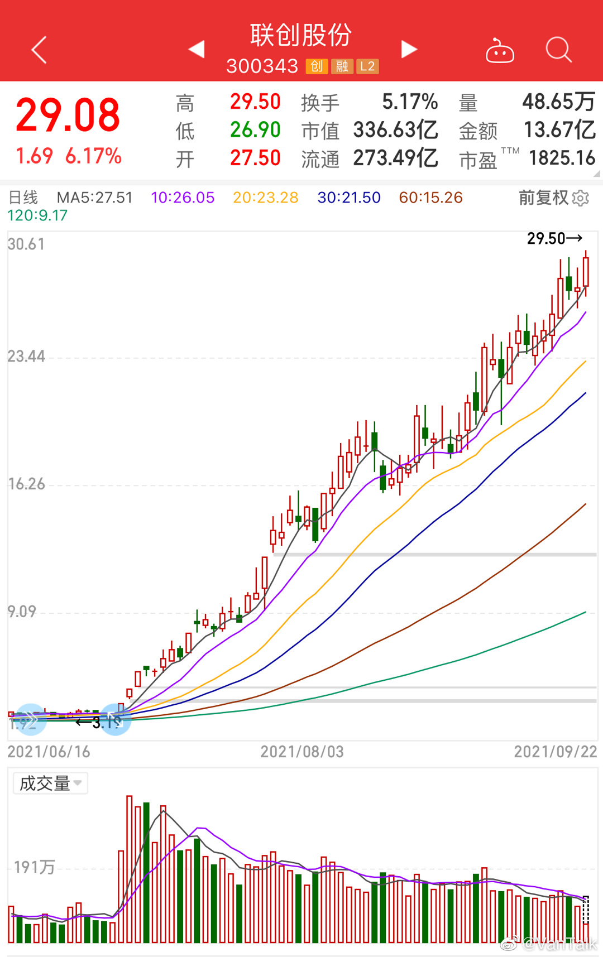Tap price change 1.69 value
This screenshot has width=603, height=957.
35,156
